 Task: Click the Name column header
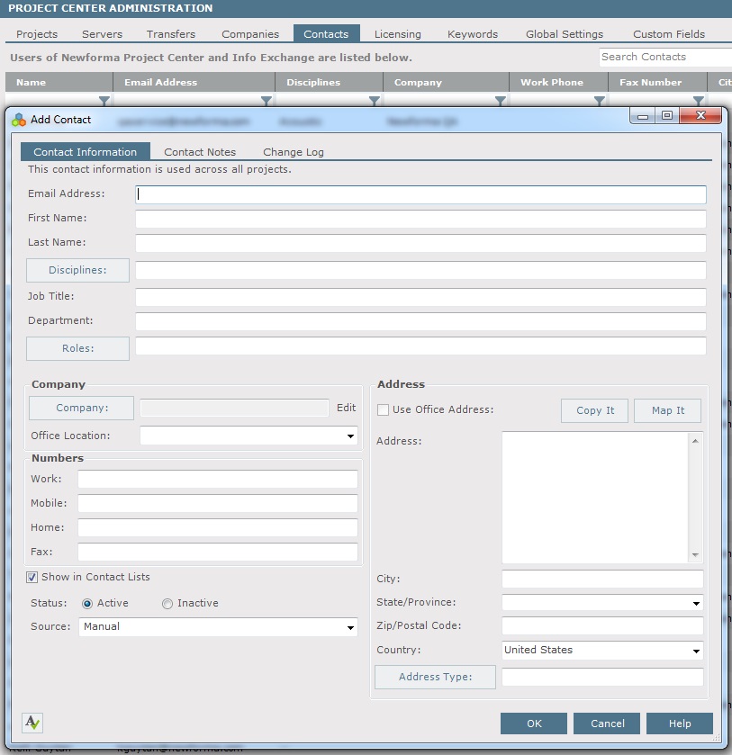pos(59,82)
